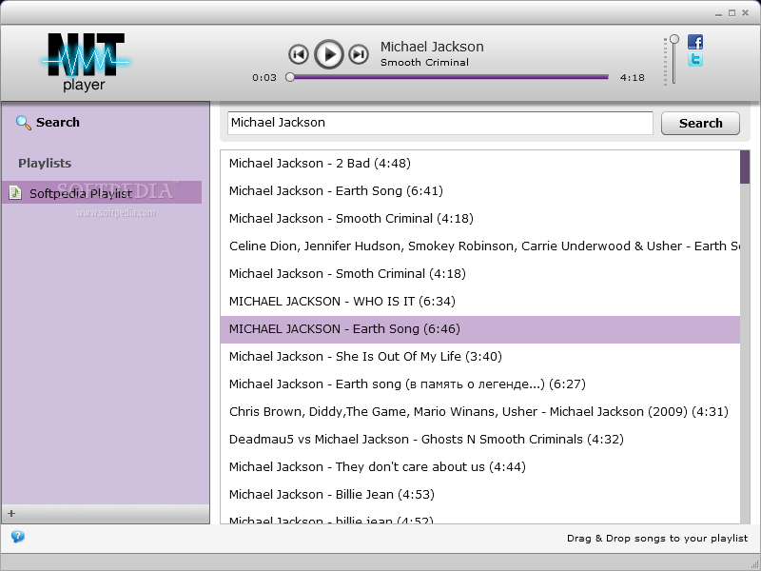
Task: Click the results list scrollbar thumb
Action: coord(745,167)
